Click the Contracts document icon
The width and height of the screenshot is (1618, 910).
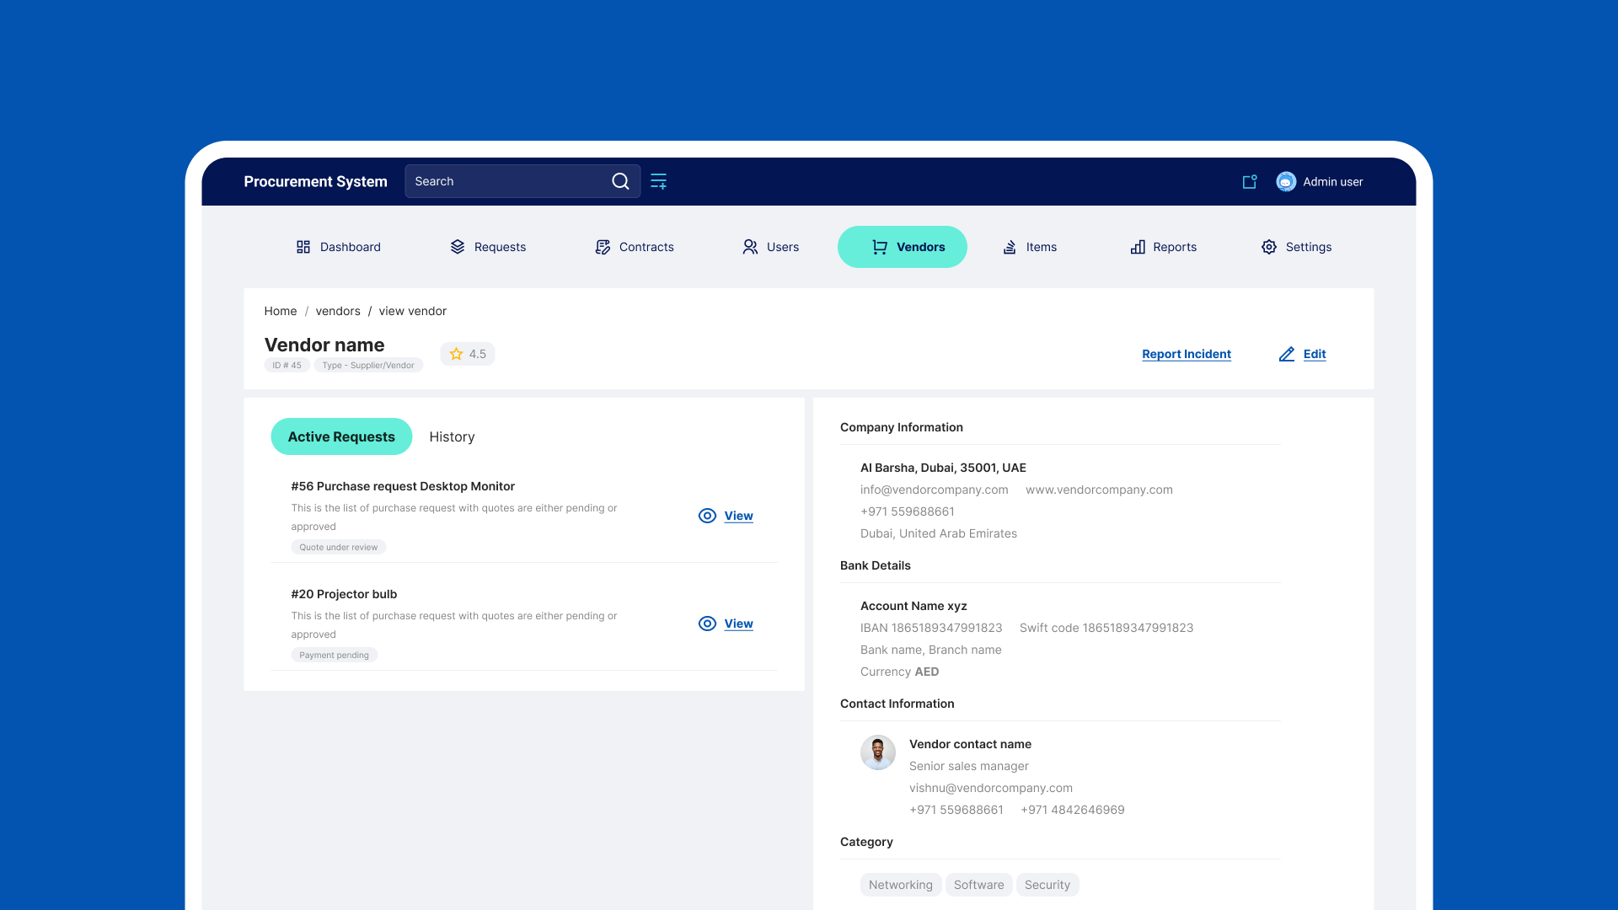[x=603, y=247]
